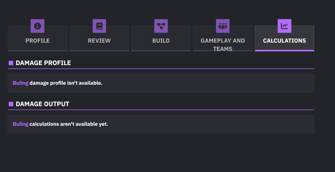Go to the Build tab
This screenshot has height=172, width=335.
click(161, 38)
